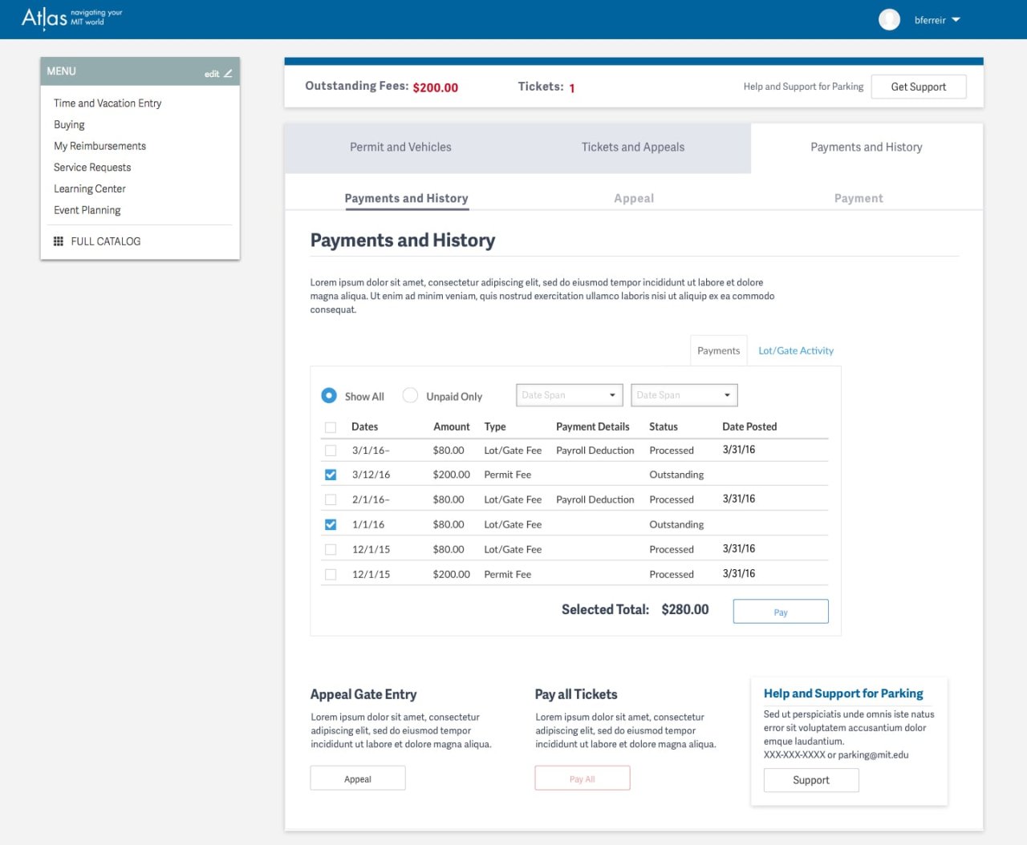Select the Unpaid Only radio button
Viewport: 1027px width, 845px height.
[410, 395]
